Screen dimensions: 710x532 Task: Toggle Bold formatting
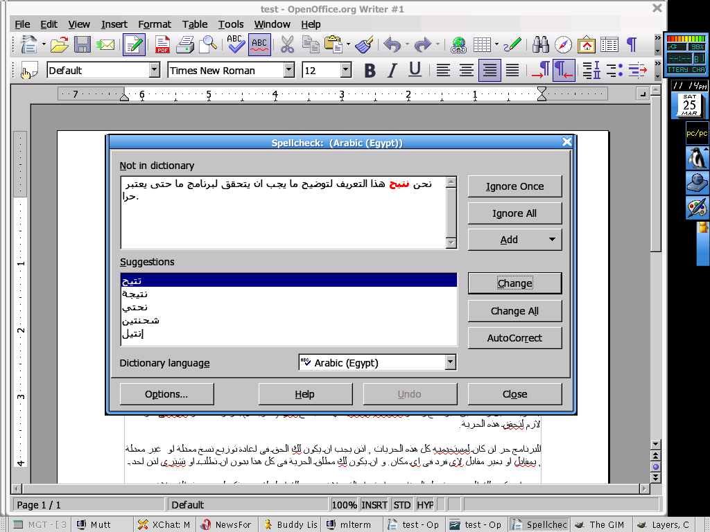point(370,70)
